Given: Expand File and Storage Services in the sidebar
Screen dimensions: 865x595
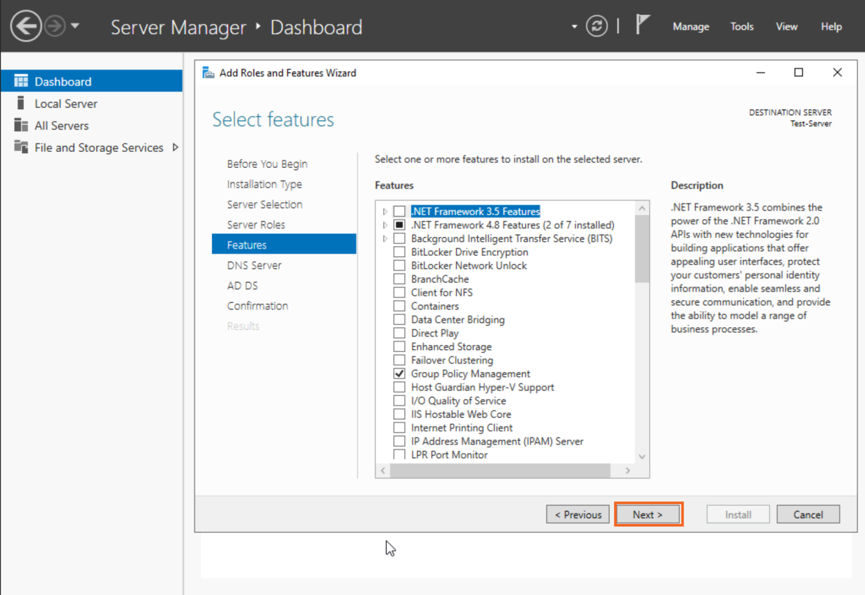Looking at the screenshot, I should click(175, 147).
